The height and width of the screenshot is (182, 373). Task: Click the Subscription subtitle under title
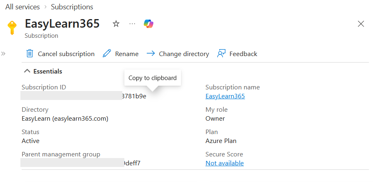coord(42,36)
